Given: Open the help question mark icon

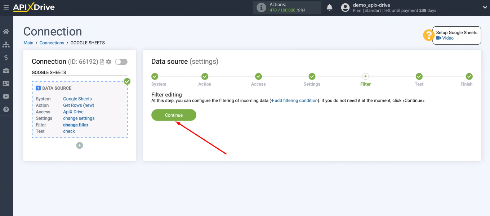Looking at the screenshot, I should click(x=6, y=109).
